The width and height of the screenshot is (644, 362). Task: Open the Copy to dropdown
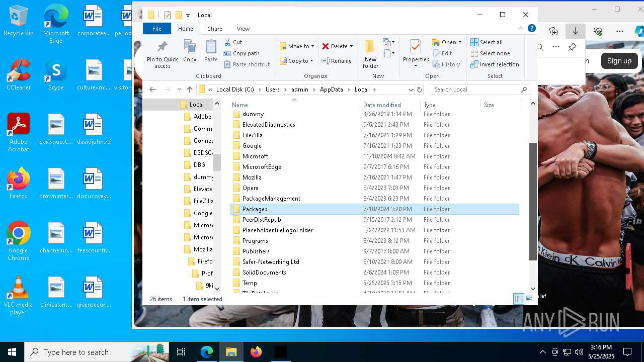pyautogui.click(x=297, y=61)
